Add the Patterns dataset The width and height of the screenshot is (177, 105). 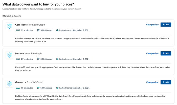(166, 53)
